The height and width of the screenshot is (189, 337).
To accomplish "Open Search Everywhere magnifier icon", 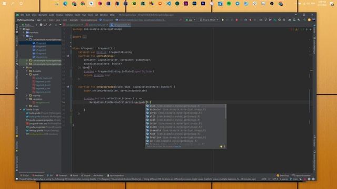I will (x=304, y=20).
